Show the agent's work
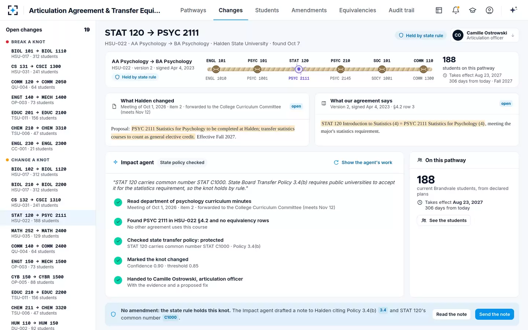 pyautogui.click(x=363, y=162)
